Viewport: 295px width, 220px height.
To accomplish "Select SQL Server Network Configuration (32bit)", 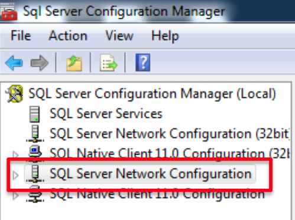I will tap(170, 134).
